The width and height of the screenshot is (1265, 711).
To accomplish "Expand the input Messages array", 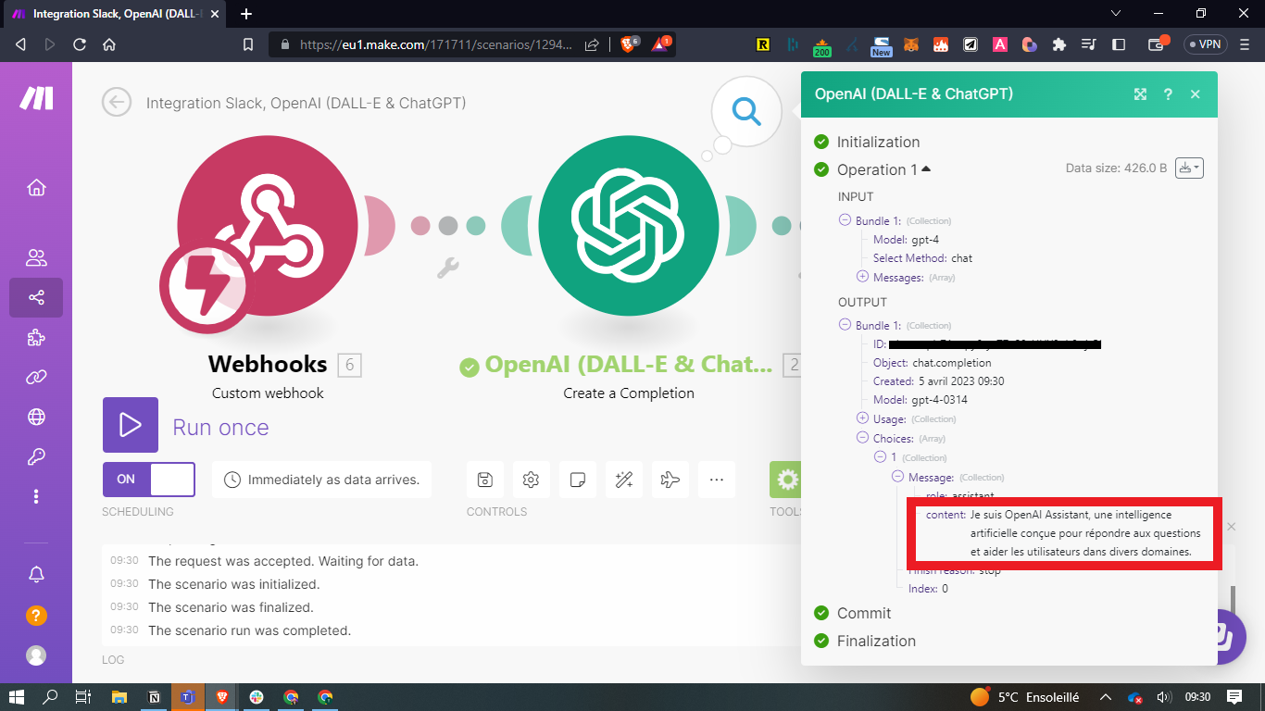I will tap(862, 277).
